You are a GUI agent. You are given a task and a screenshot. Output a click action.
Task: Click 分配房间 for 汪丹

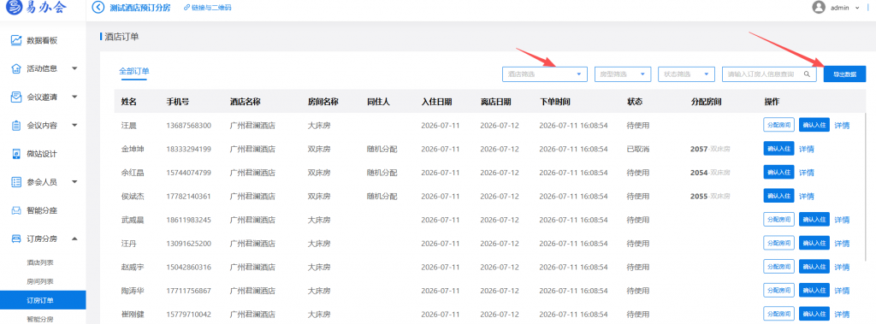778,243
